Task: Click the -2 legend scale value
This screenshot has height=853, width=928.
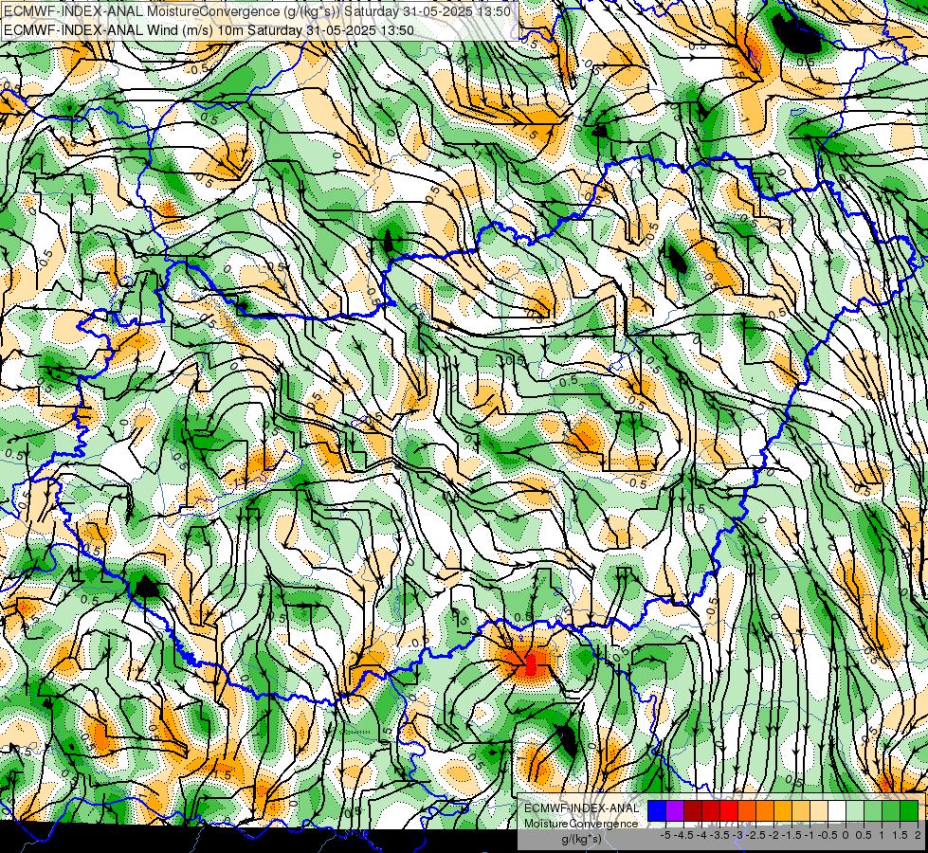Action: tap(774, 835)
